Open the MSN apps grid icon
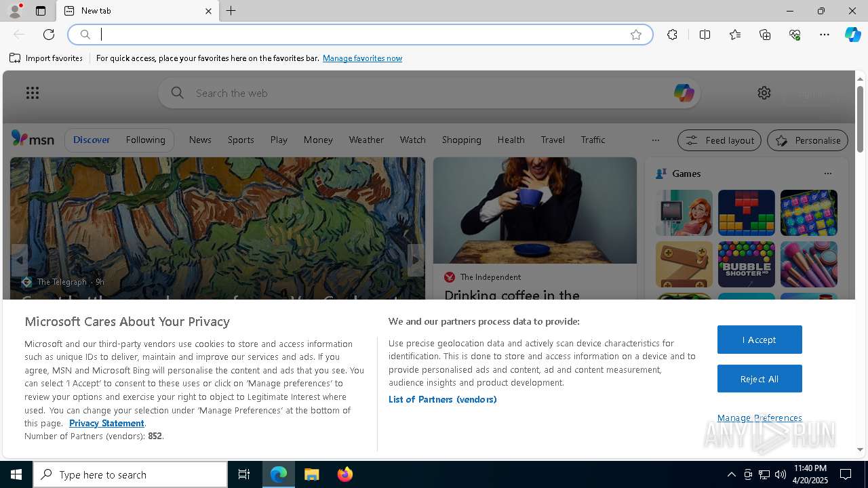The width and height of the screenshot is (868, 488). coord(33,93)
